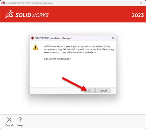Click the large X Cancel icon at bottom
Image resolution: width=146 pixels, height=129 pixels.
pos(9,120)
